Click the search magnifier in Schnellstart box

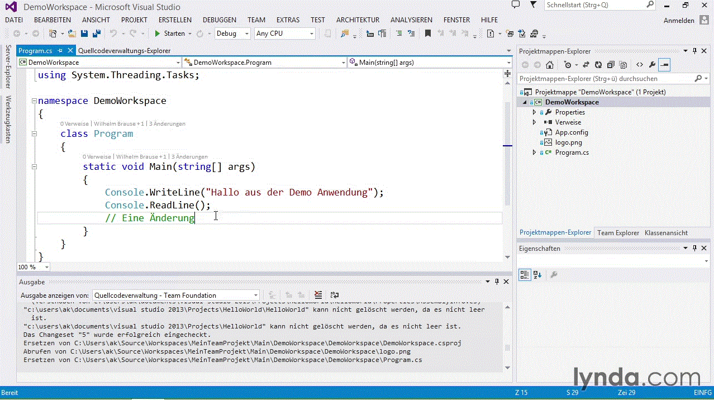[650, 4]
